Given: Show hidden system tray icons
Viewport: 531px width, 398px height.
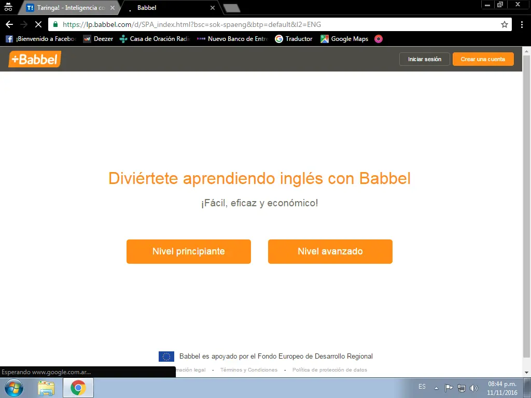Looking at the screenshot, I should point(437,388).
